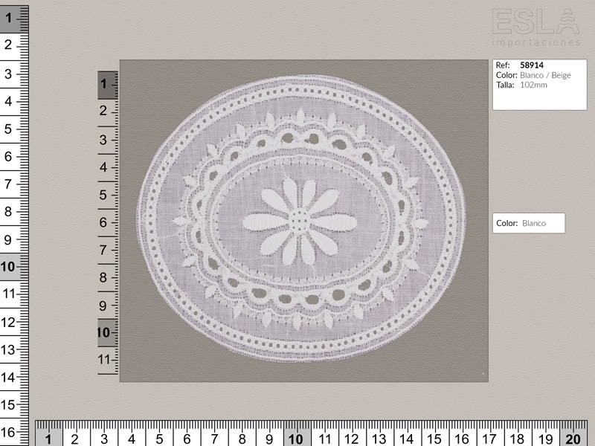The image size is (595, 446).
Task: Click the number 11 on the inner vertical ruler
Action: (x=103, y=359)
